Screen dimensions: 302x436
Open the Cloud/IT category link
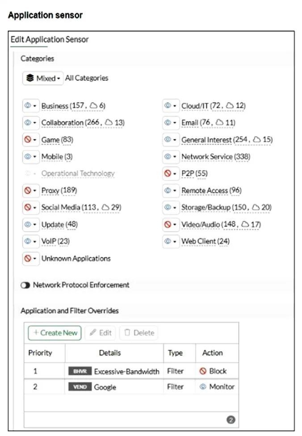click(x=213, y=106)
